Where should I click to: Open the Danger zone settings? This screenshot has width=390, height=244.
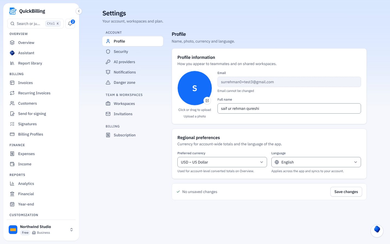coord(133,82)
